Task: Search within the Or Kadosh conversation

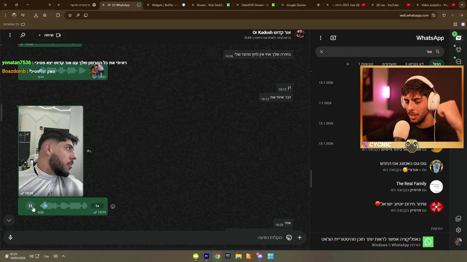Action: tap(23, 35)
